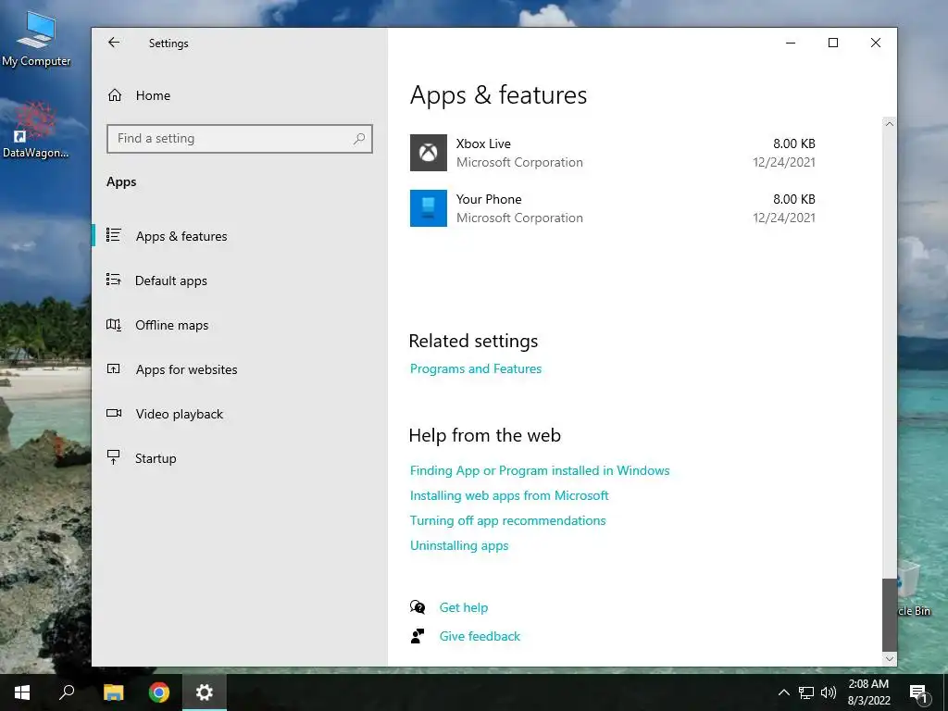Click scrollbar down arrow in Settings
This screenshot has height=711, width=948.
click(x=890, y=659)
